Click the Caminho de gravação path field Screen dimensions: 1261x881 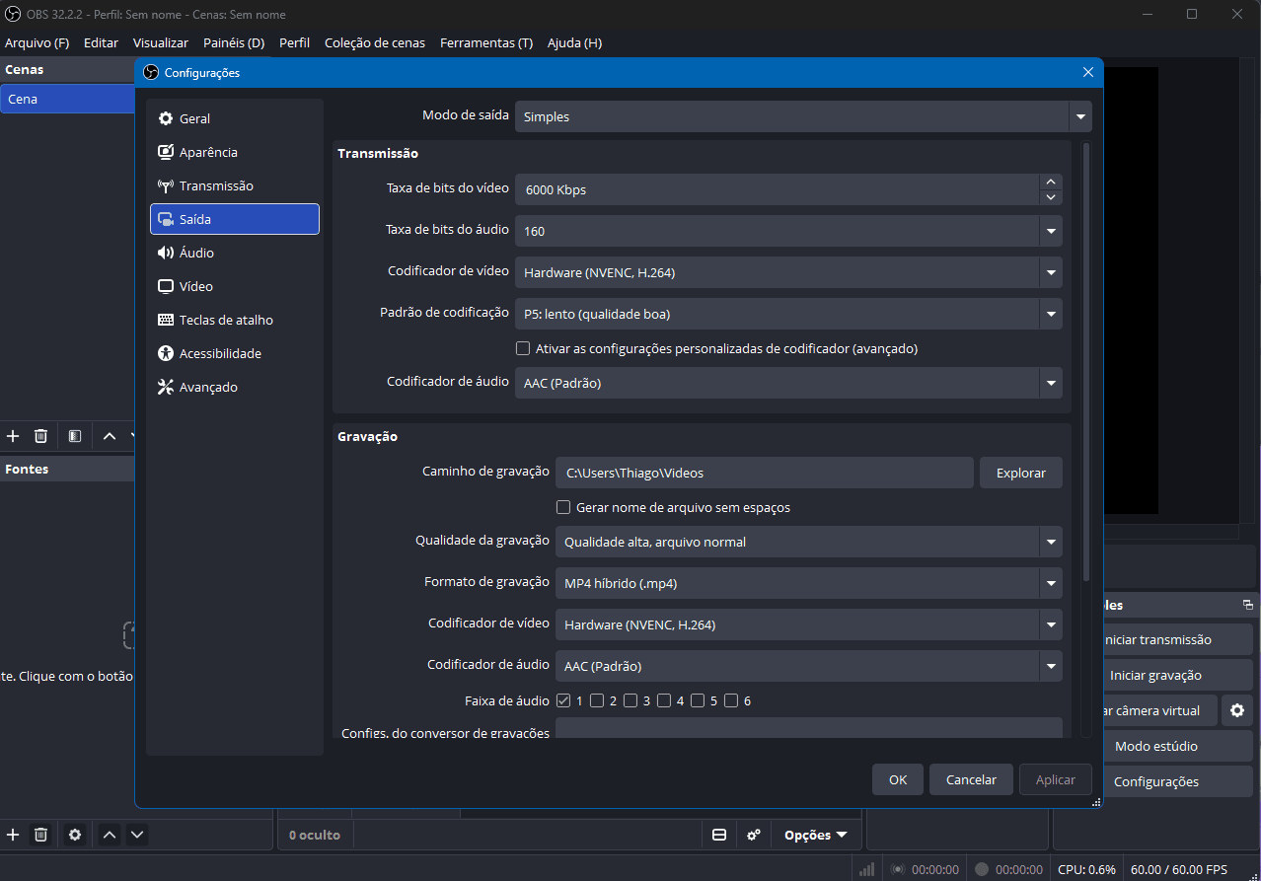765,473
